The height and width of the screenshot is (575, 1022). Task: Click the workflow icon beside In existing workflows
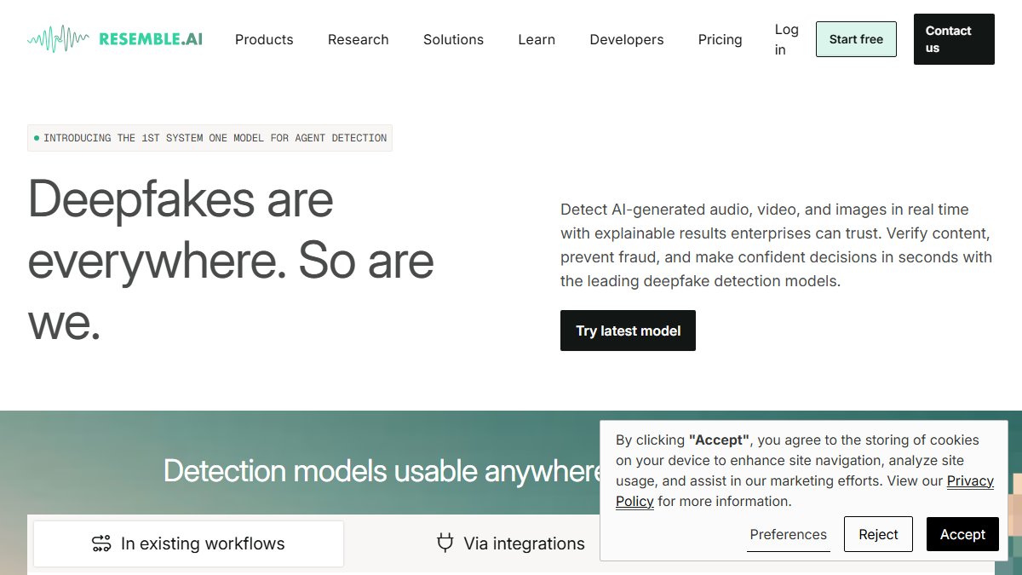tap(101, 543)
